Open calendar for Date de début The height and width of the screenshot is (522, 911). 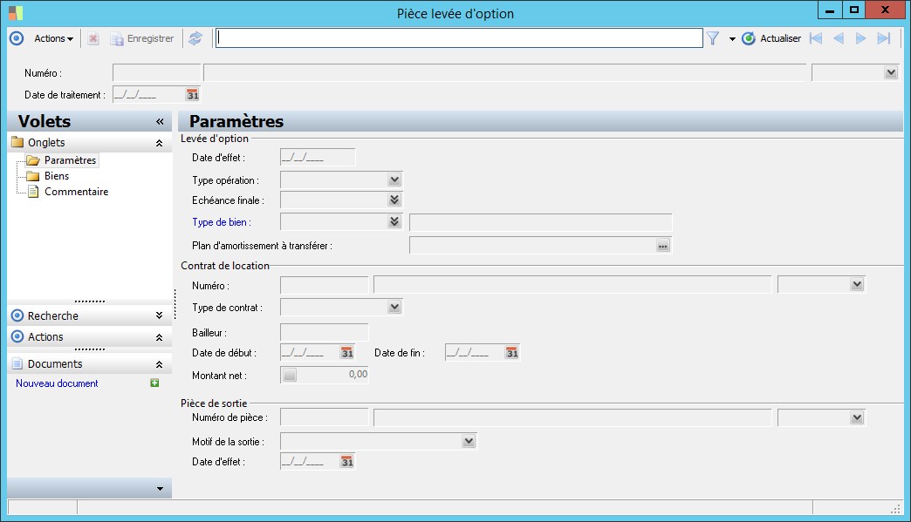pyautogui.click(x=346, y=353)
